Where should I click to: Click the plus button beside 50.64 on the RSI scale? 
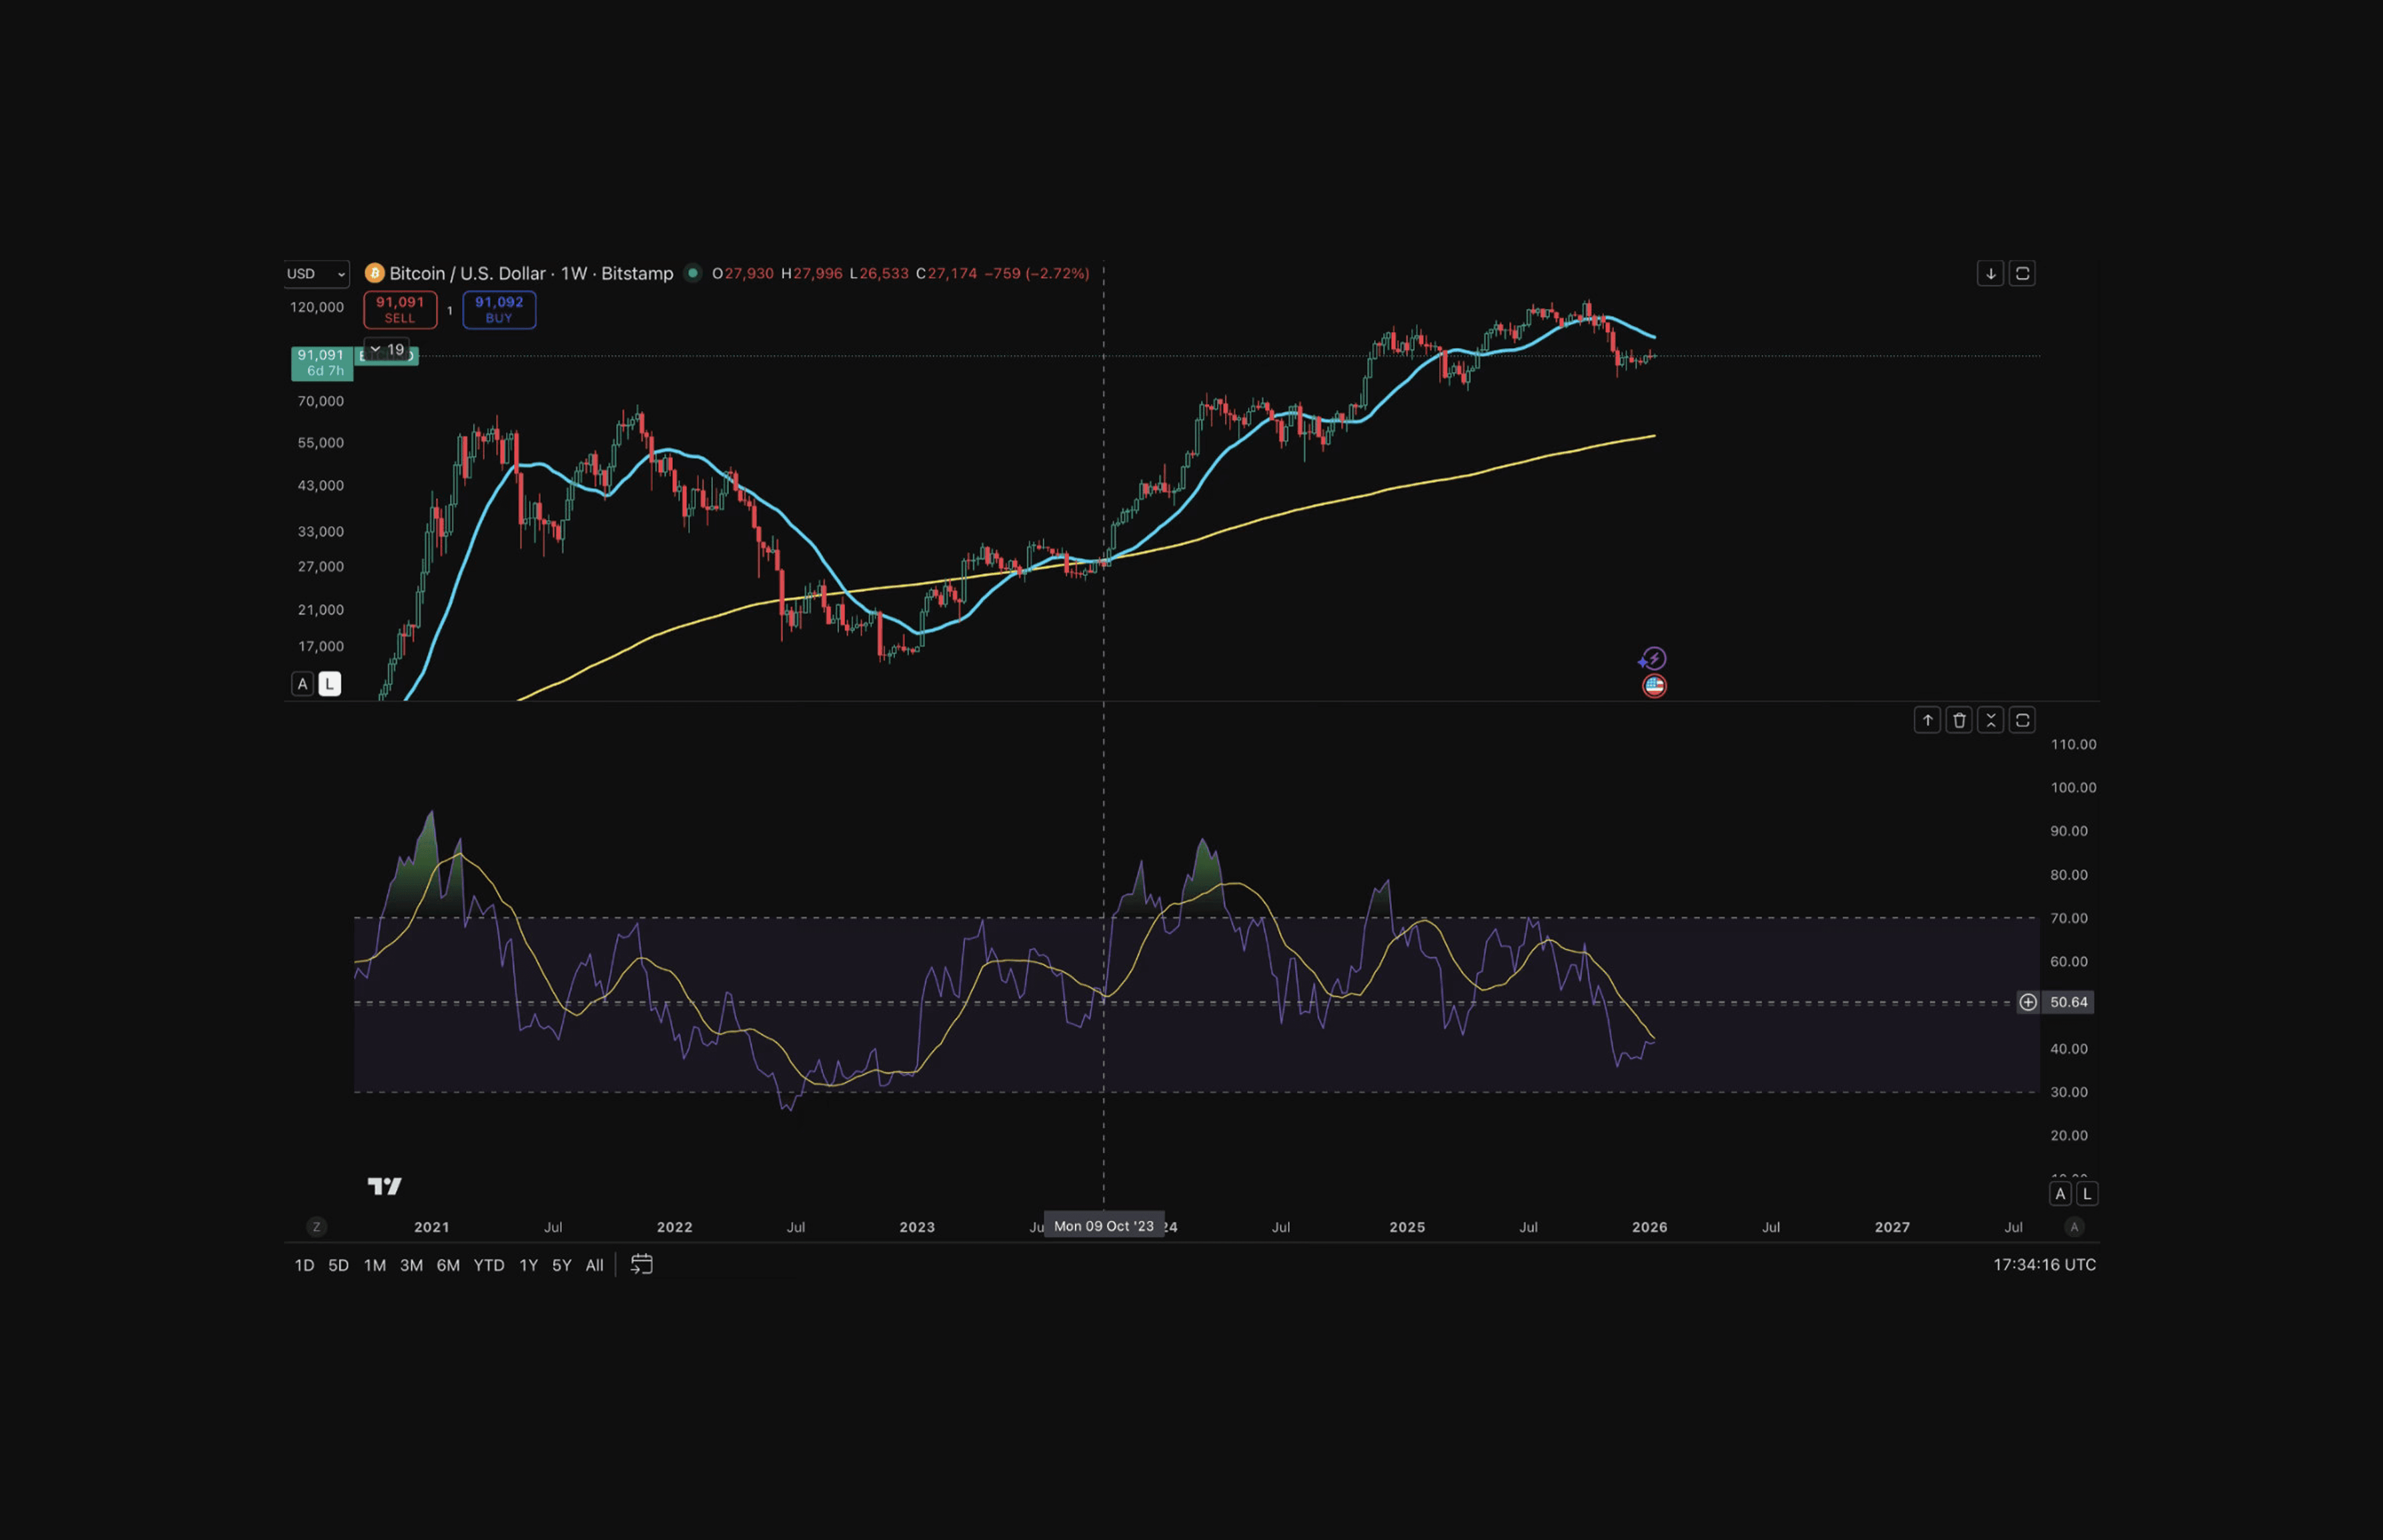tap(2027, 1002)
